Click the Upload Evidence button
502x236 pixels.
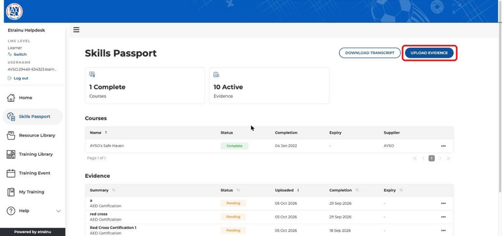[x=429, y=53]
